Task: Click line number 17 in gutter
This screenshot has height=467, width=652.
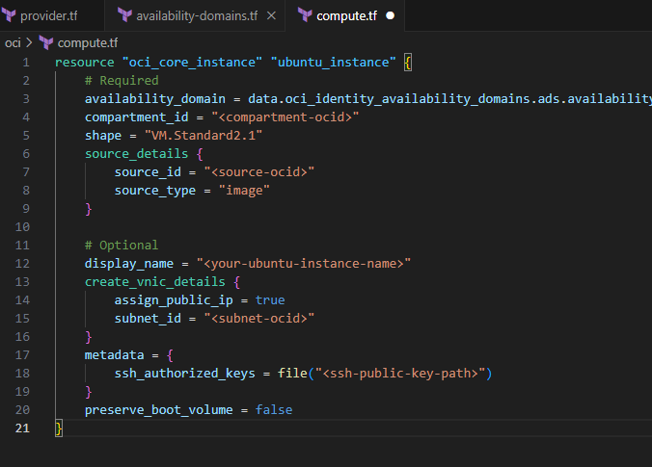Action: (22, 355)
